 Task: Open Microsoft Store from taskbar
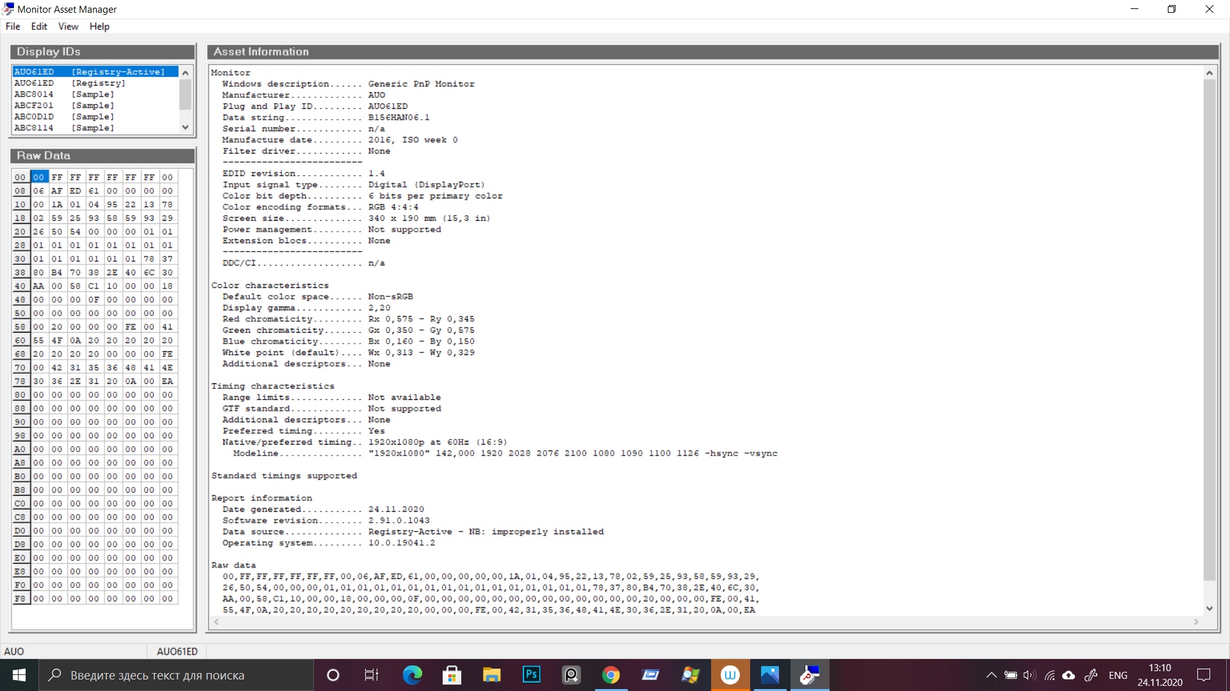(452, 675)
